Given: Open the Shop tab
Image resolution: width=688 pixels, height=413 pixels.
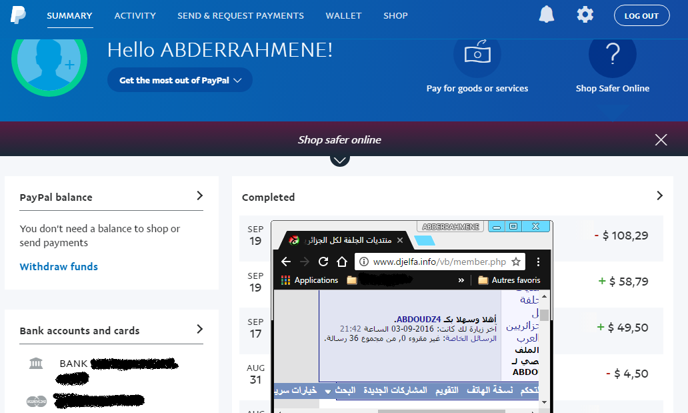Looking at the screenshot, I should pos(396,16).
